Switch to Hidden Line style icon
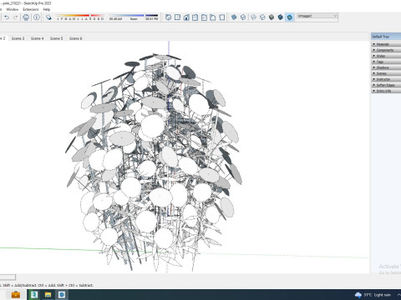401x300 pixels. point(262,17)
